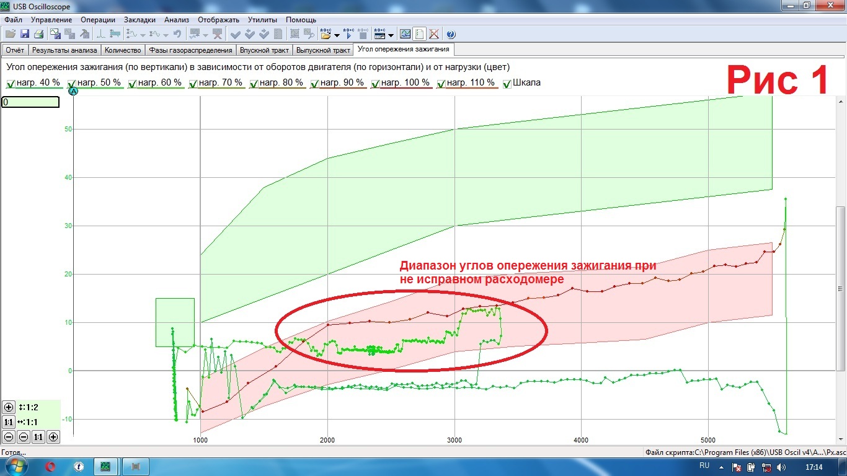
Task: Open Opera from the taskbar
Action: tap(51, 465)
